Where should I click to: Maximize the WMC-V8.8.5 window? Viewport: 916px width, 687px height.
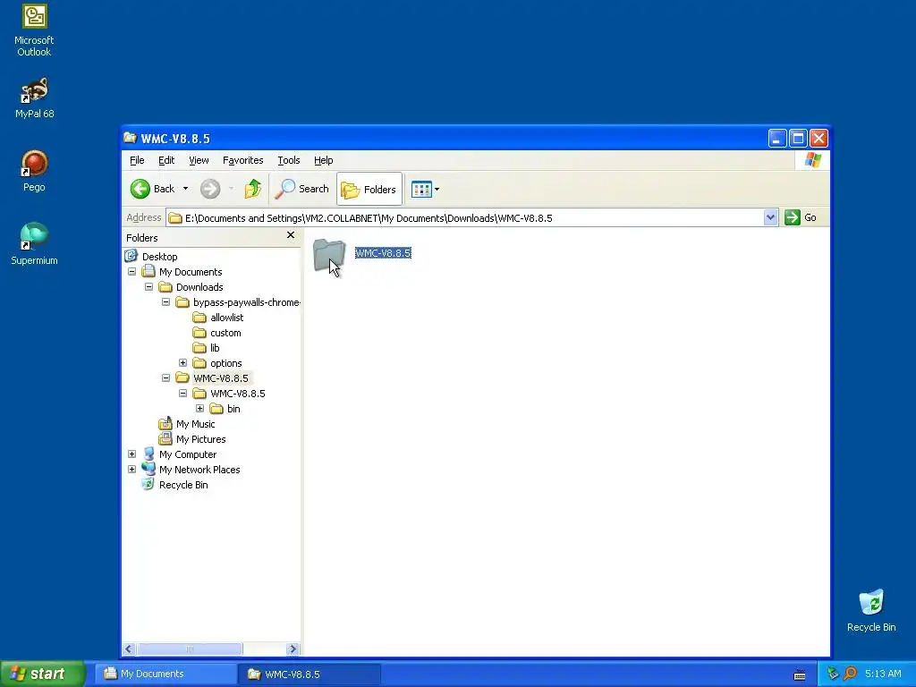point(798,139)
